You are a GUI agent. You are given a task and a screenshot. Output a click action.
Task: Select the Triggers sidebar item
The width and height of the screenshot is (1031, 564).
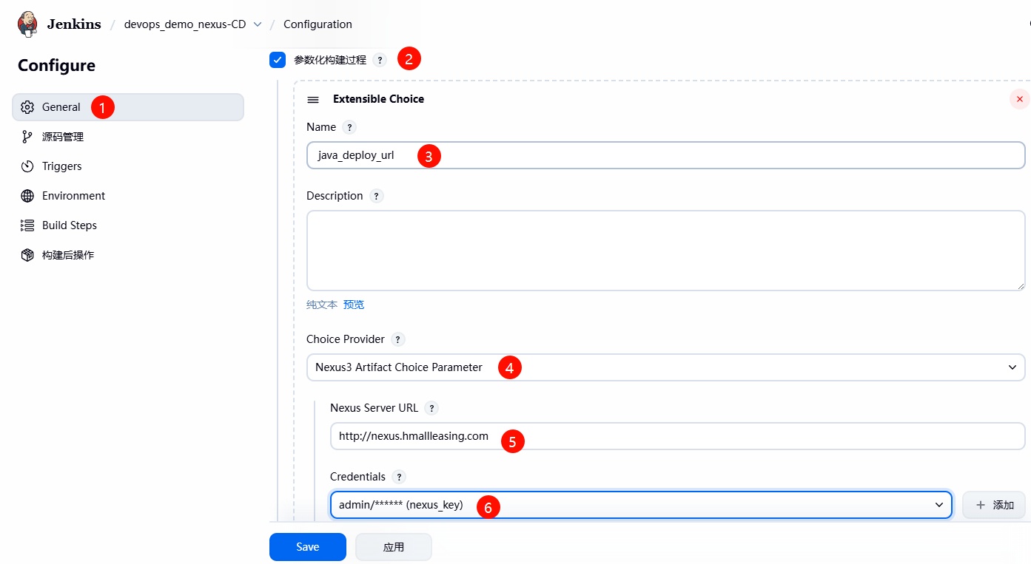click(x=61, y=166)
